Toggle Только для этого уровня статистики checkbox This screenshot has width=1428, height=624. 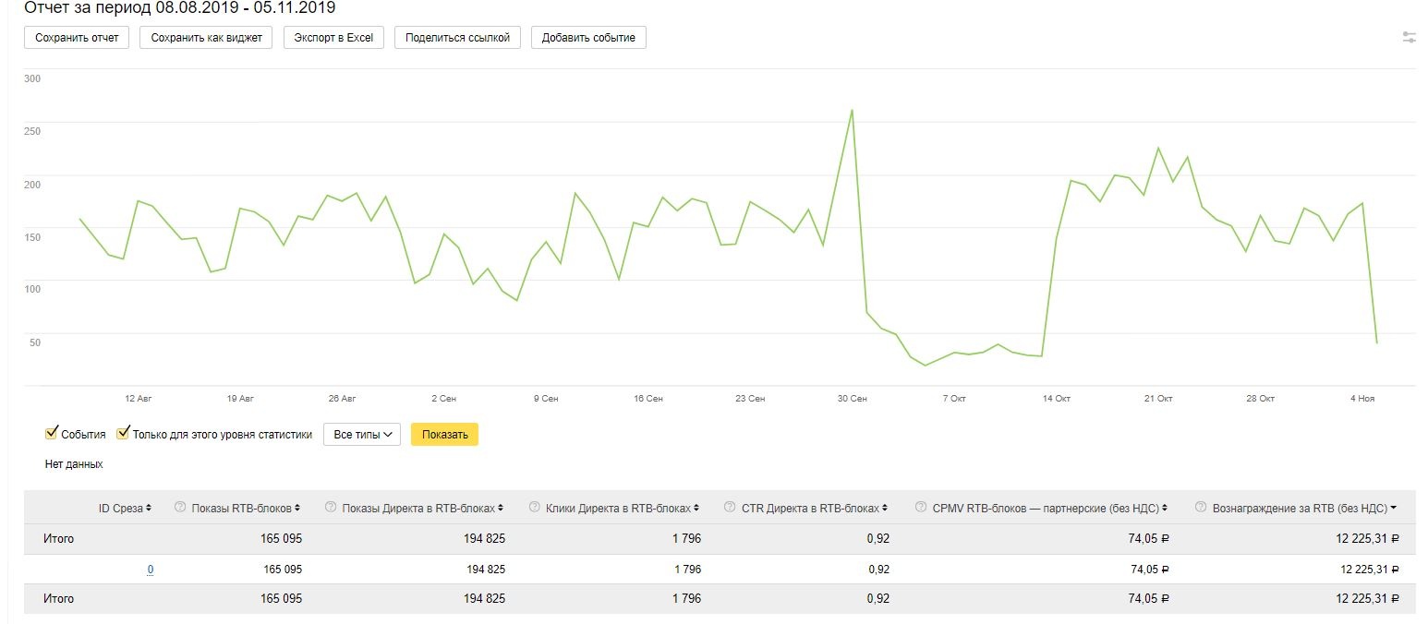[x=123, y=434]
